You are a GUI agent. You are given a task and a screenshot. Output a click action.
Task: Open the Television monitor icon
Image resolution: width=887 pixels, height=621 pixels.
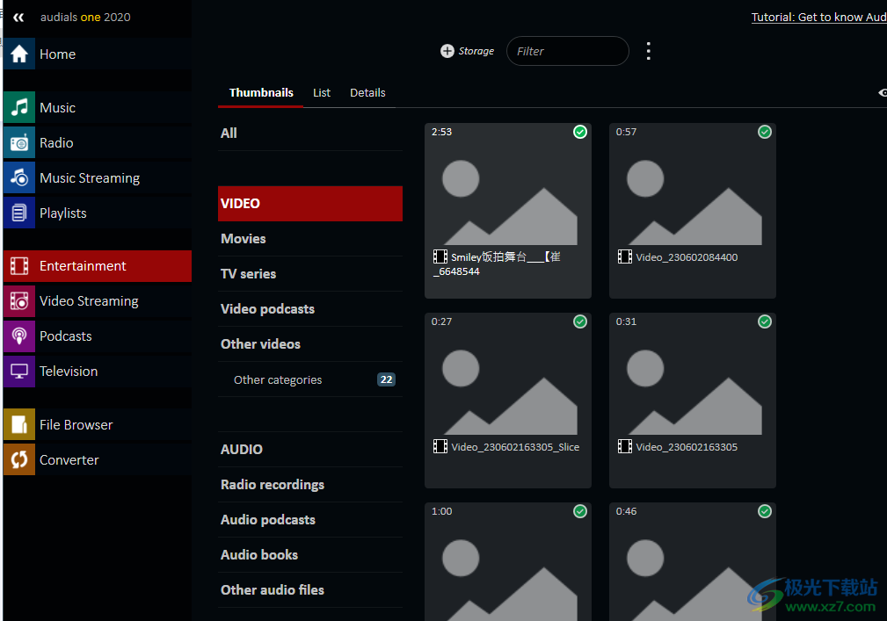click(x=19, y=371)
